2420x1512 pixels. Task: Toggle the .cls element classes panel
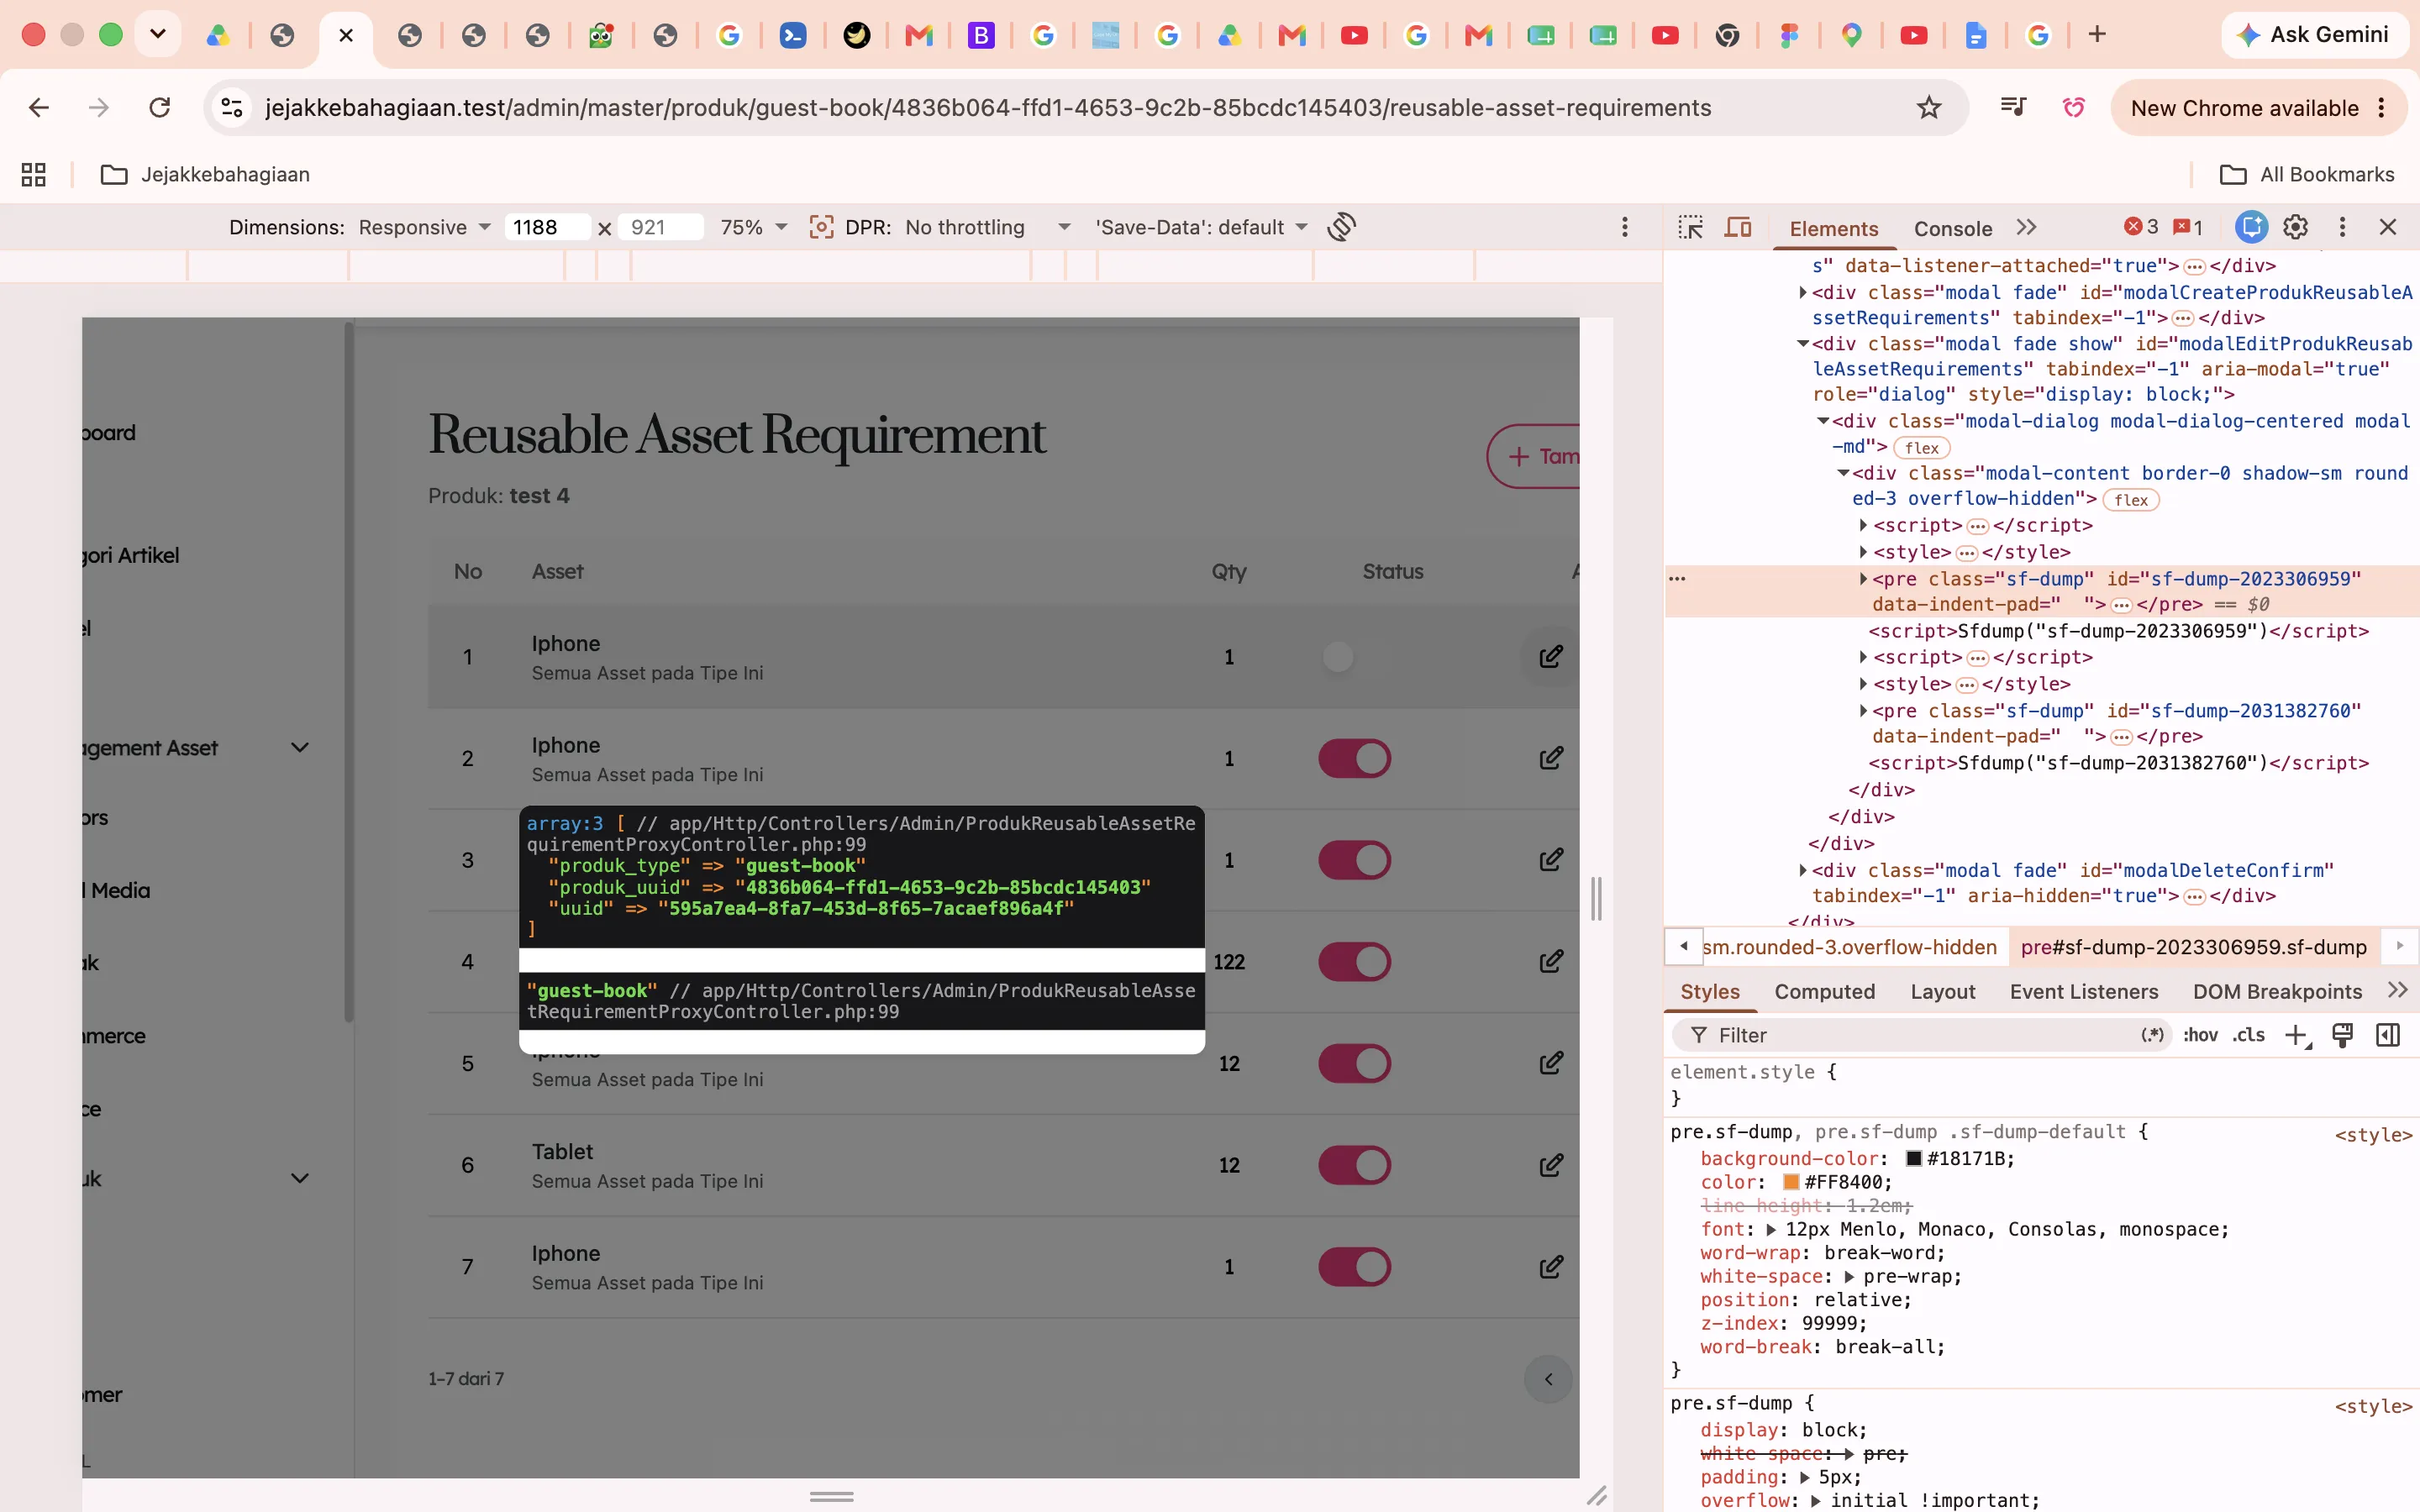(x=2249, y=1035)
